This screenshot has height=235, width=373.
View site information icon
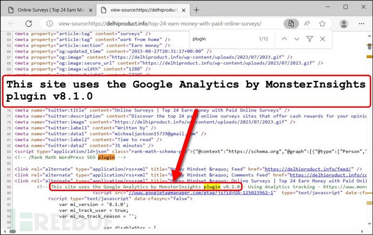[50, 24]
